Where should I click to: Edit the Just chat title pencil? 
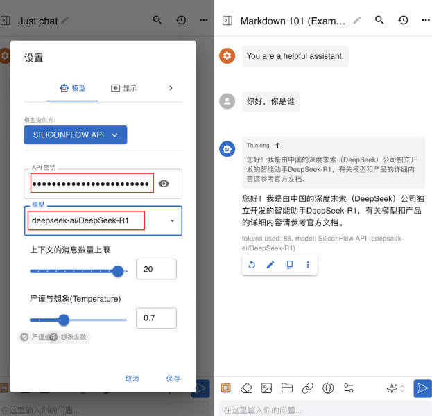65,20
